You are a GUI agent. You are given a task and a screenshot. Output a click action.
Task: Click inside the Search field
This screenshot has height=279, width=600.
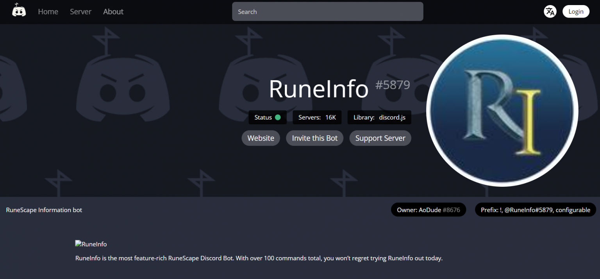[x=327, y=11]
